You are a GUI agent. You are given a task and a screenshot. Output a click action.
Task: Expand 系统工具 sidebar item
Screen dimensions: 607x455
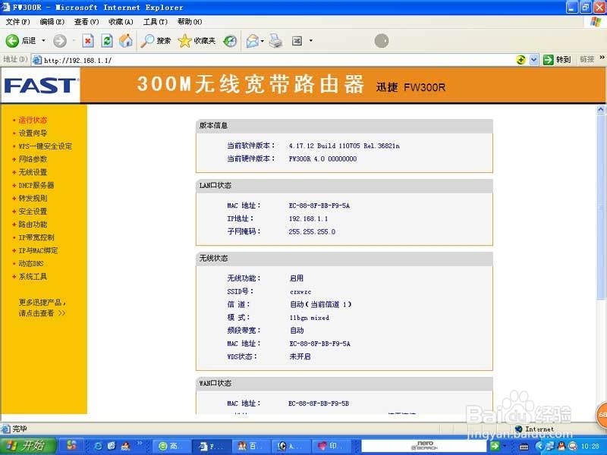(33, 277)
